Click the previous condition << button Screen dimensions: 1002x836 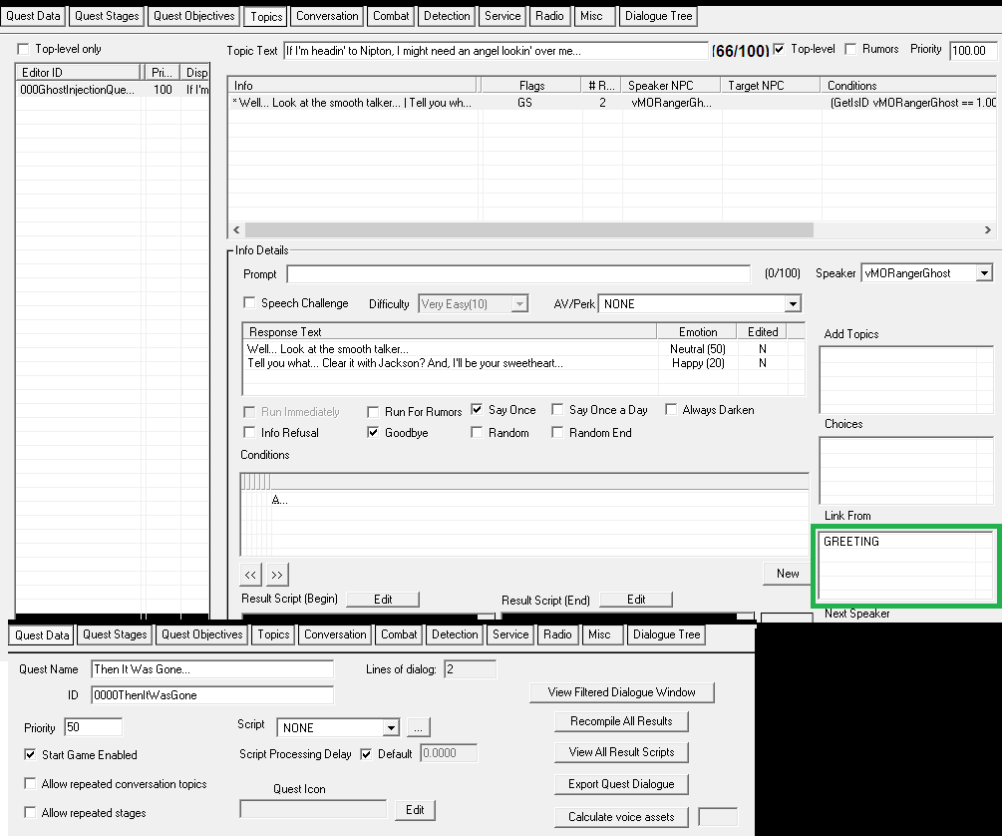pyautogui.click(x=250, y=575)
